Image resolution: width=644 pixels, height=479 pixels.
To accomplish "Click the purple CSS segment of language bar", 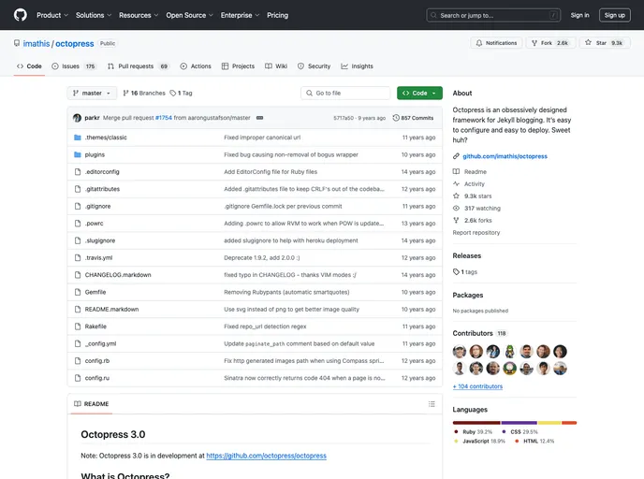I will (x=520, y=423).
